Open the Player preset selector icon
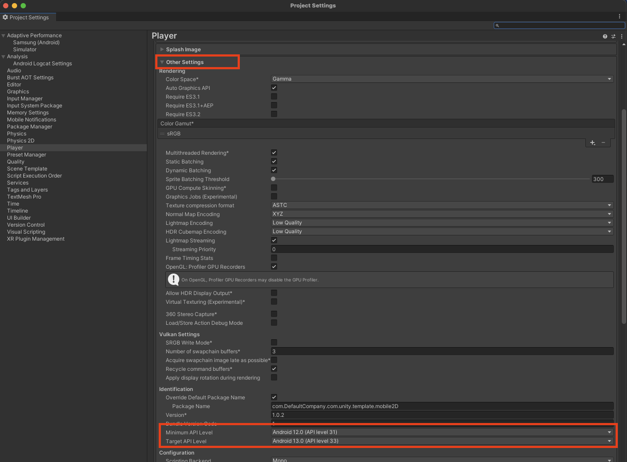 click(x=613, y=36)
